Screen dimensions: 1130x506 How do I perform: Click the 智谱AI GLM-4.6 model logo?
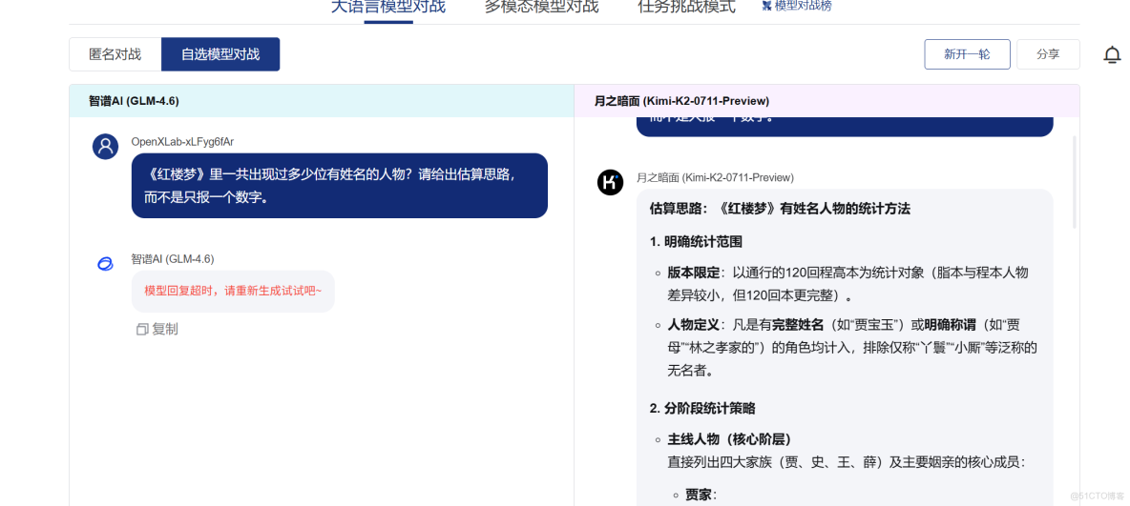(x=105, y=264)
